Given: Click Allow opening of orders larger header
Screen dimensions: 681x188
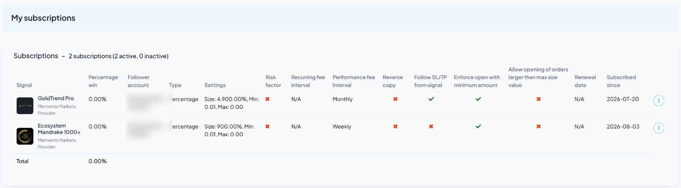Looking at the screenshot, I should (x=538, y=77).
